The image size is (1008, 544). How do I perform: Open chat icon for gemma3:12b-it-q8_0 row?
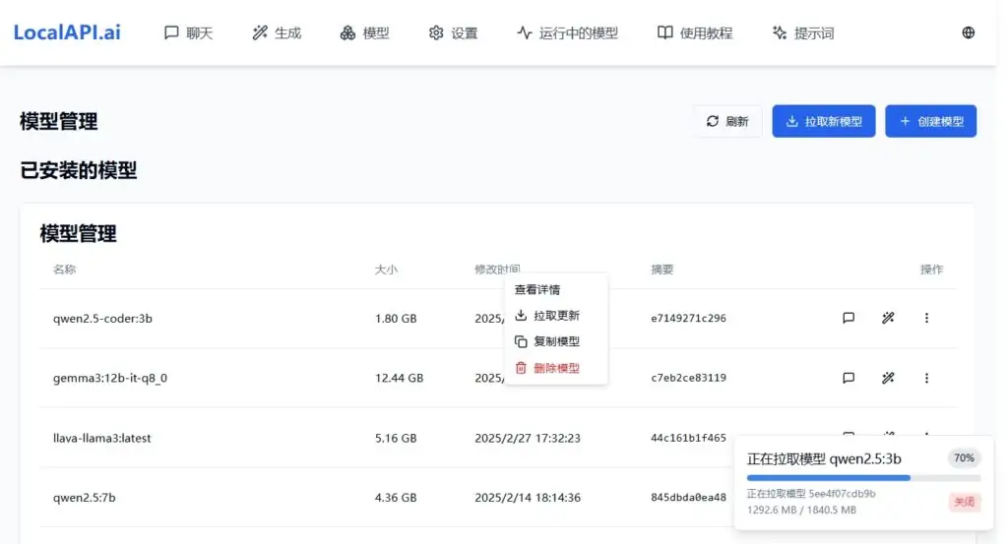[849, 379]
